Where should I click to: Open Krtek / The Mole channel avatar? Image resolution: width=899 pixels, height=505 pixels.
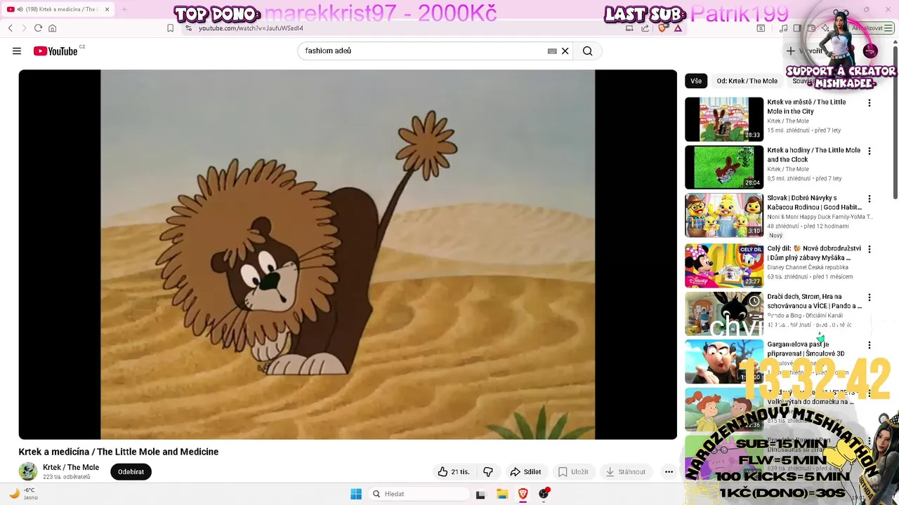pos(28,471)
